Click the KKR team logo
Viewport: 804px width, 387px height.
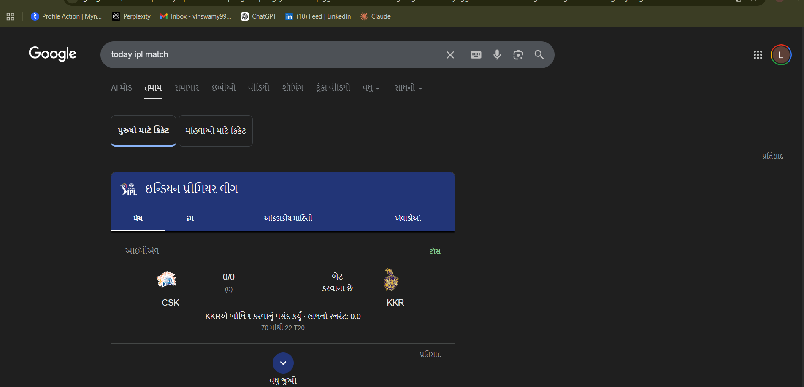[391, 279]
